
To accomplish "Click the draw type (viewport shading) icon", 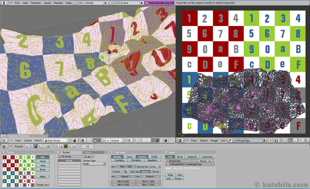I will (x=75, y=140).
